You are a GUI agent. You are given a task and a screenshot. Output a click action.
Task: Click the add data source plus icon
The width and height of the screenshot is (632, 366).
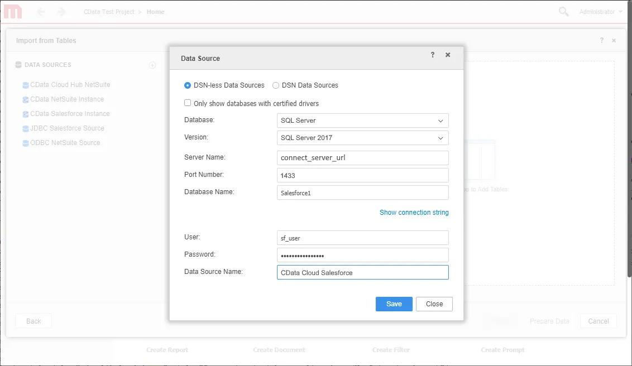coord(152,65)
